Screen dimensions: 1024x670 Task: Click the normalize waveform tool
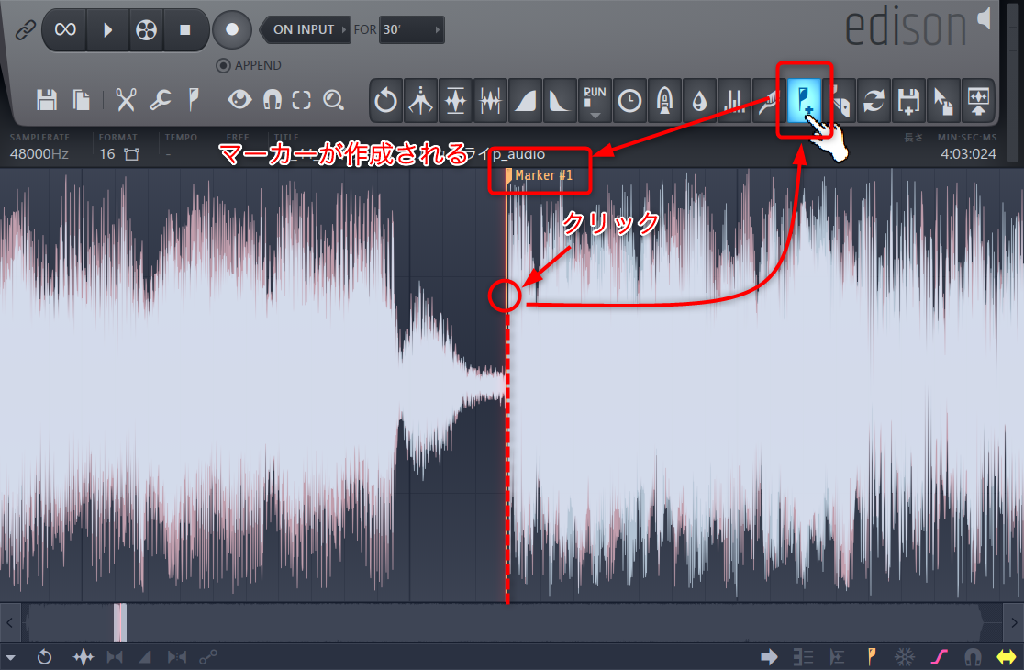[x=456, y=101]
